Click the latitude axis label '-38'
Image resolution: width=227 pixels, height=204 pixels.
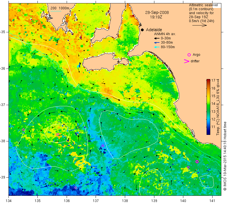(3, 141)
